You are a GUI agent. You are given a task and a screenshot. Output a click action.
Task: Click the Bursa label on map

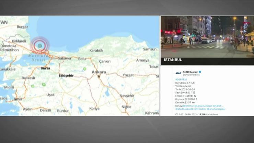click(45, 68)
